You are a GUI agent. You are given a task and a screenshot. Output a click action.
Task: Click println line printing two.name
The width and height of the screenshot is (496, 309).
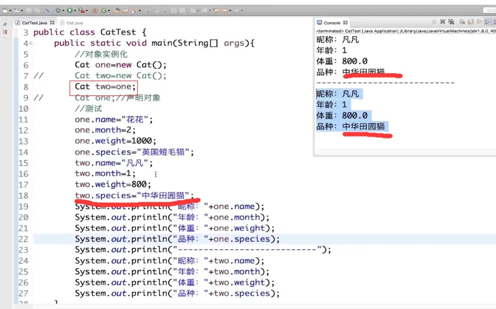point(170,261)
